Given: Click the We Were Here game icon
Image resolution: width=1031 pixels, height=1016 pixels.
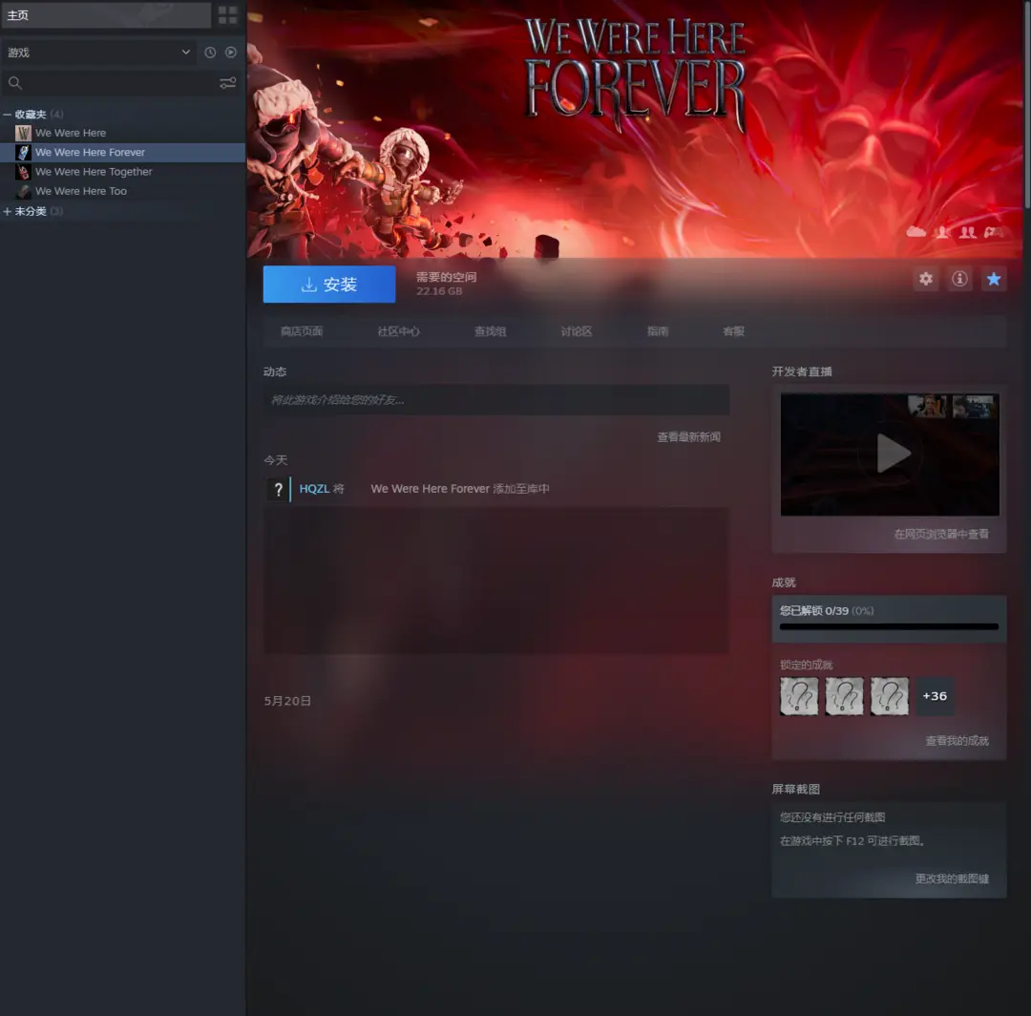Looking at the screenshot, I should 23,133.
